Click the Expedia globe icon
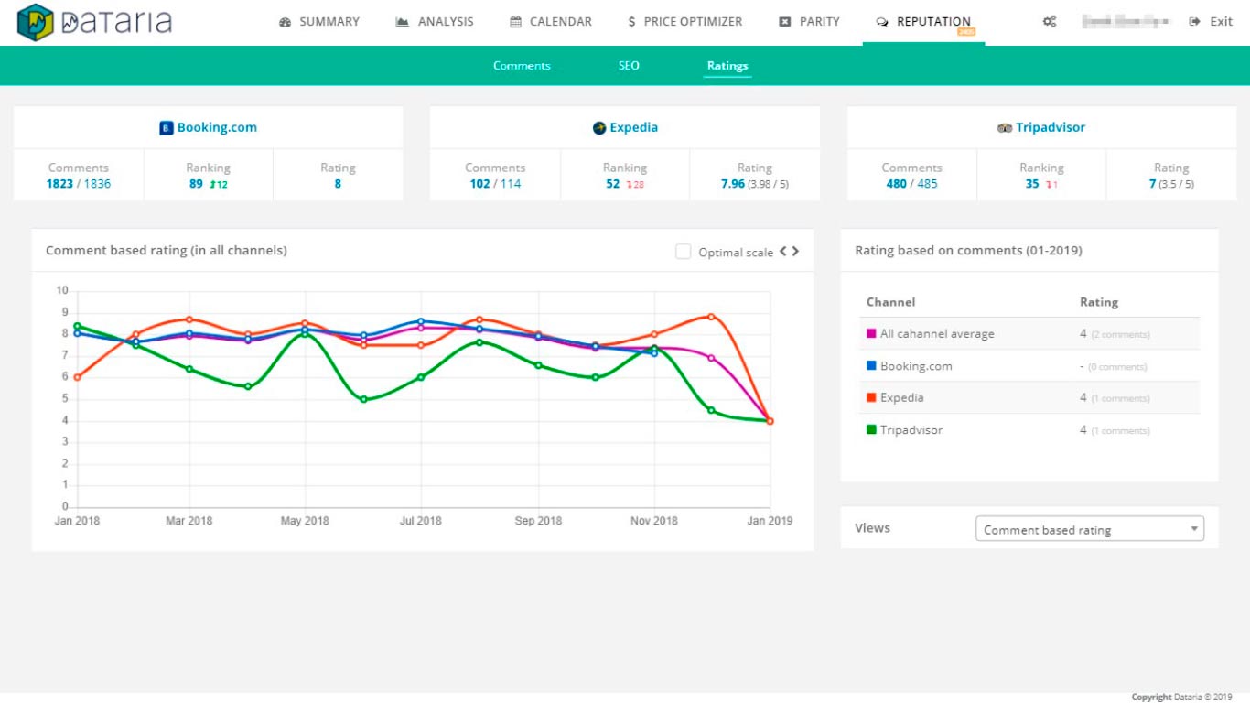The width and height of the screenshot is (1250, 703). 599,128
